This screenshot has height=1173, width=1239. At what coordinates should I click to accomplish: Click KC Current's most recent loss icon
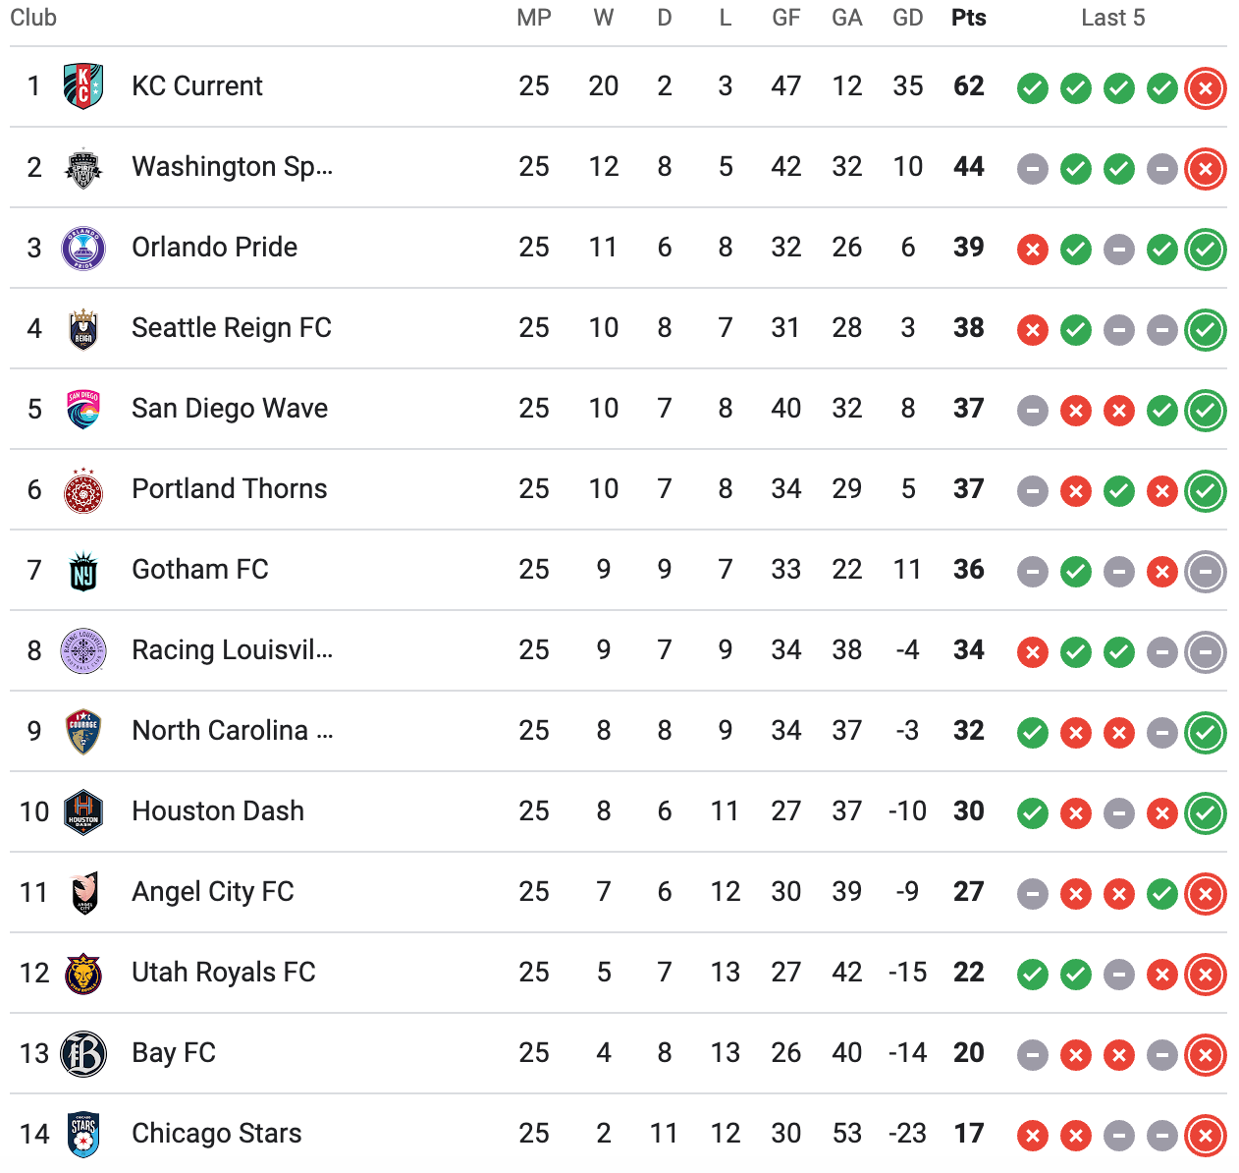[1206, 88]
